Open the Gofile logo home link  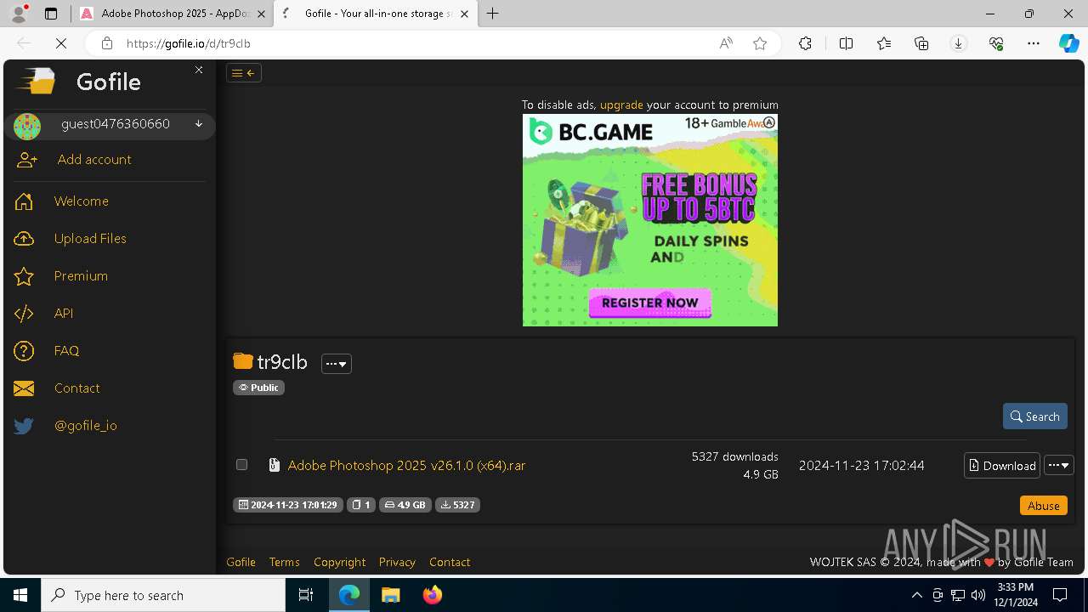(79, 82)
